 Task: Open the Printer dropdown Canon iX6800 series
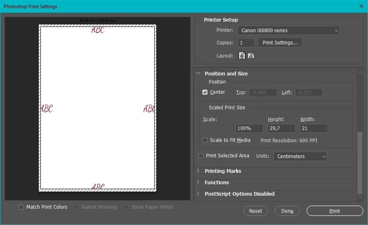[x=288, y=31]
